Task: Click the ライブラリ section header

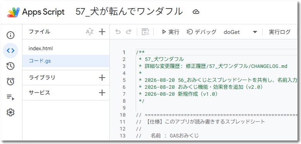Action: tap(42, 78)
